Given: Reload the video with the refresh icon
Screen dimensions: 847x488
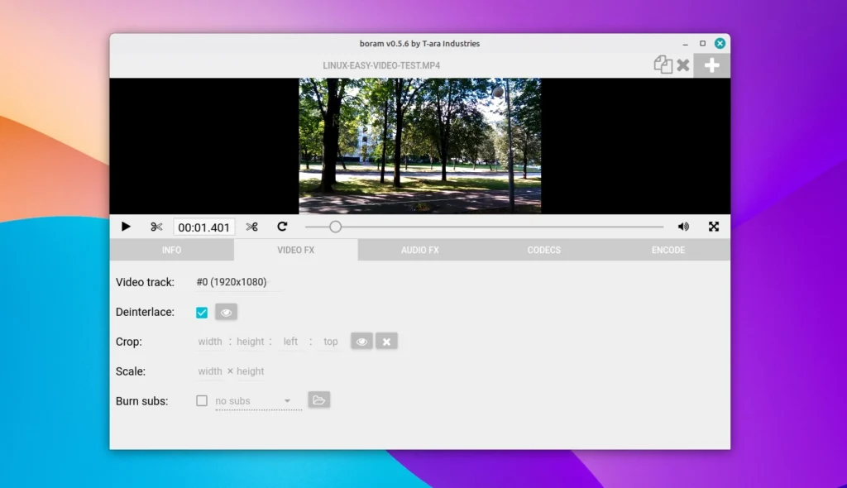Looking at the screenshot, I should click(x=282, y=226).
